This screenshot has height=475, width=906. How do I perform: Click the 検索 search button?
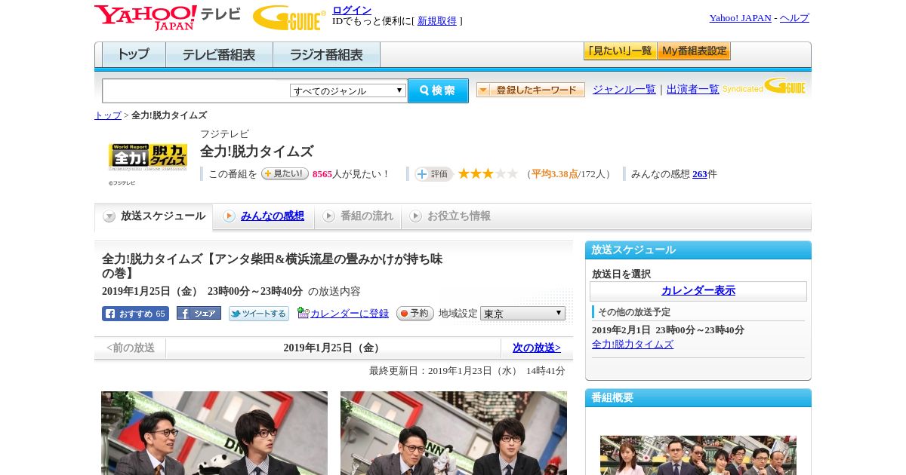[438, 90]
